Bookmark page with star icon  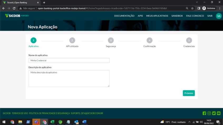[x=192, y=8]
